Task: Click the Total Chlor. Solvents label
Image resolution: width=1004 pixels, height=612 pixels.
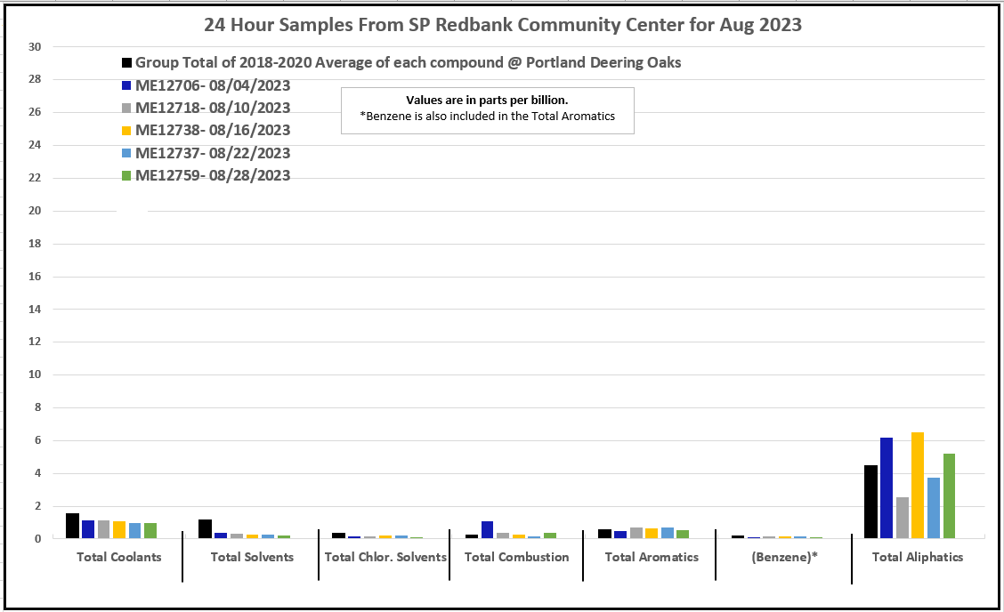Action: tap(385, 557)
